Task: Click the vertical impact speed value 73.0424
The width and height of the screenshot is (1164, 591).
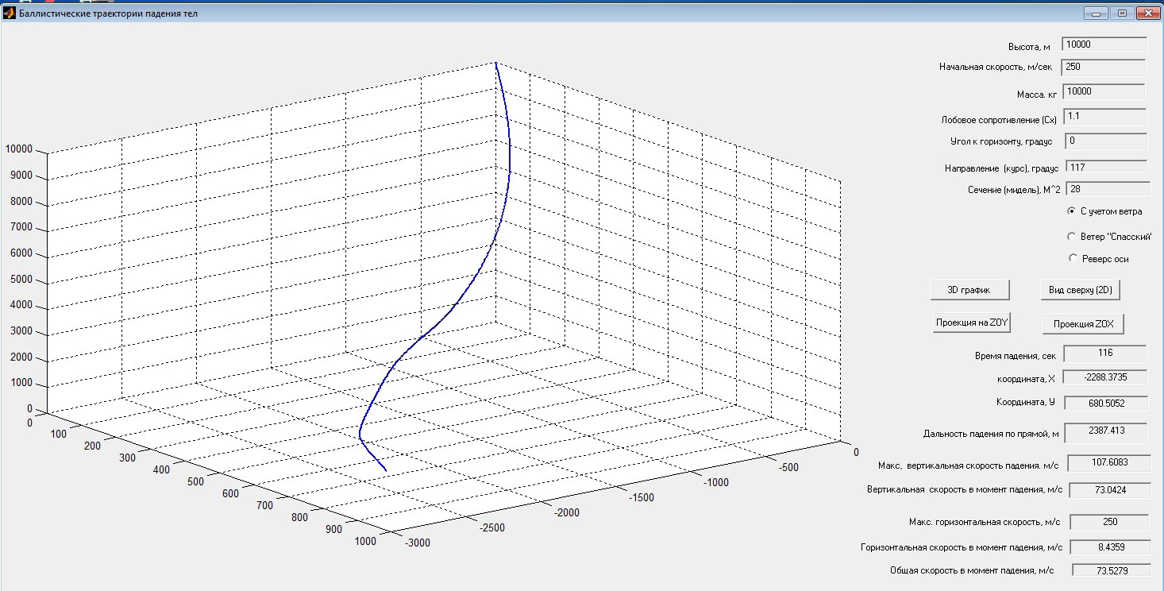Action: tap(1110, 490)
